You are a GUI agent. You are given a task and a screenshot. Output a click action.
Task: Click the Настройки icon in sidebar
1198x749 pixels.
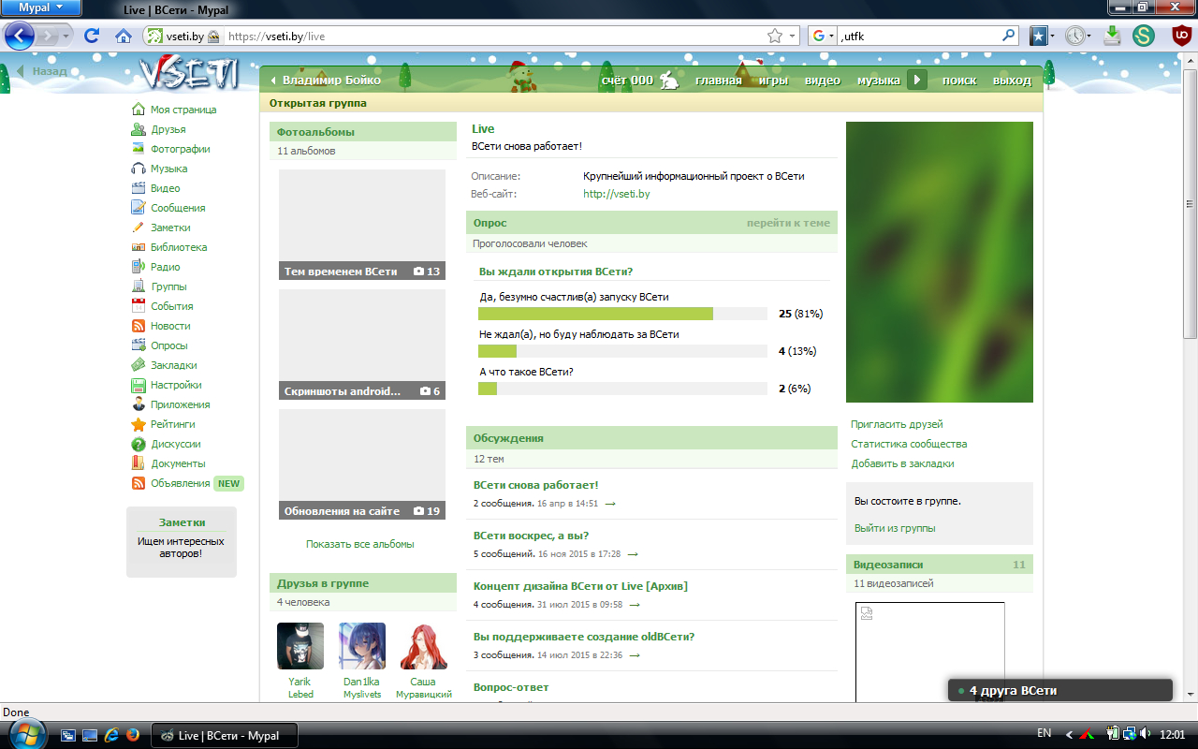pos(139,385)
